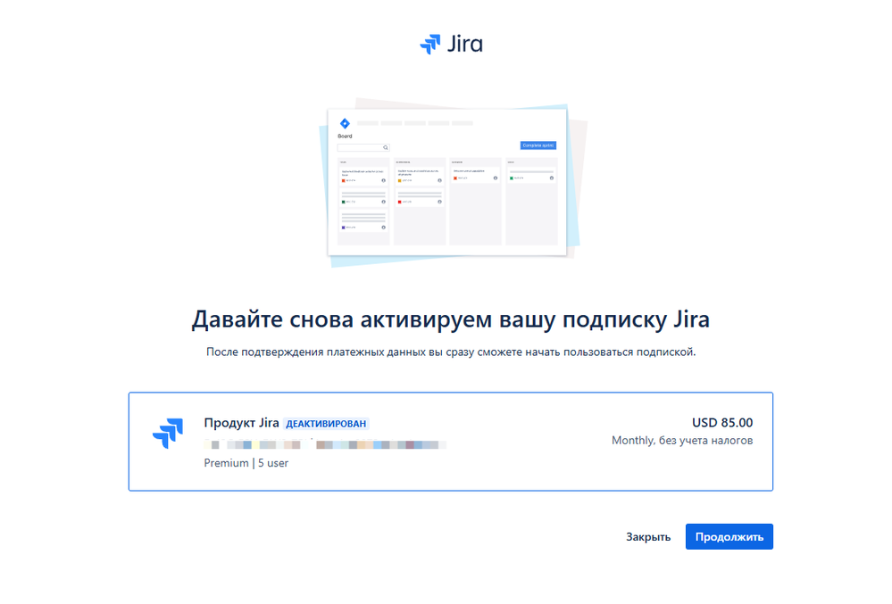
Task: Click the Продолжить button
Action: [729, 536]
